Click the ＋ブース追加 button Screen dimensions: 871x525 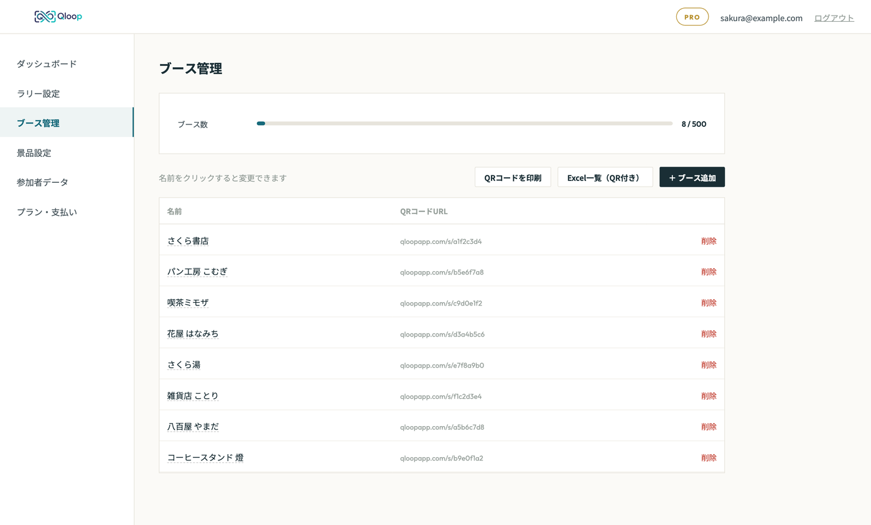(x=692, y=177)
